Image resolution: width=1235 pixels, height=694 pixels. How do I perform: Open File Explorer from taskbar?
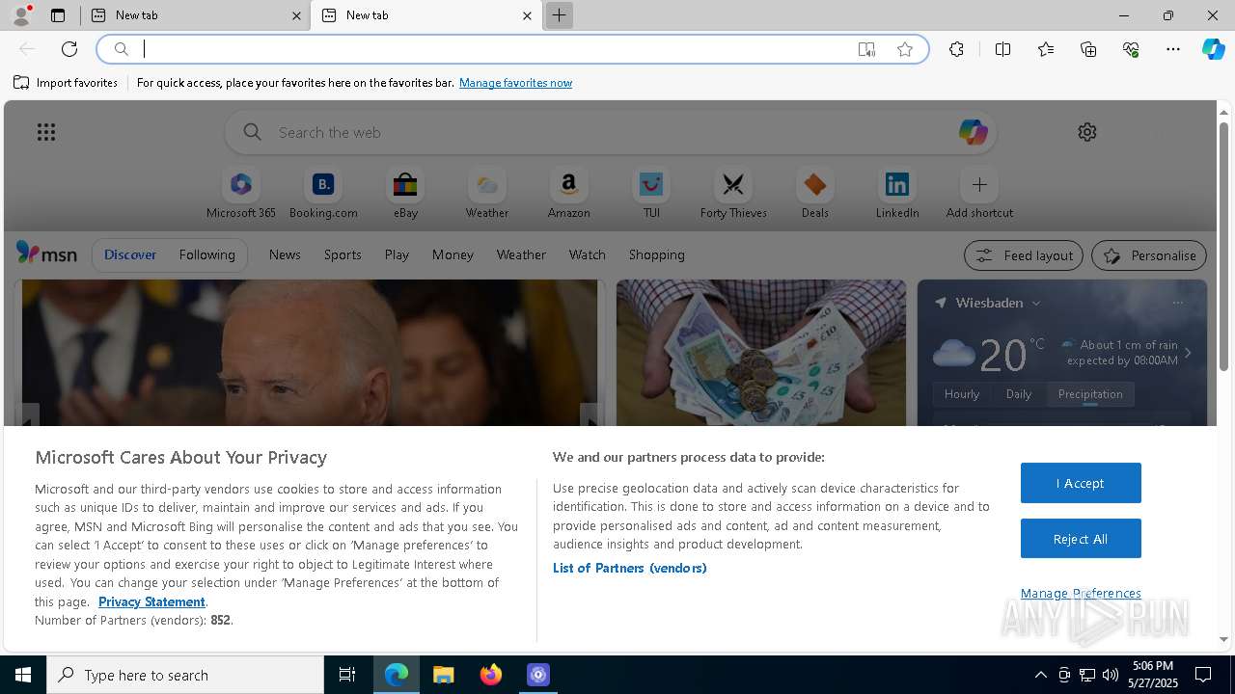(443, 675)
